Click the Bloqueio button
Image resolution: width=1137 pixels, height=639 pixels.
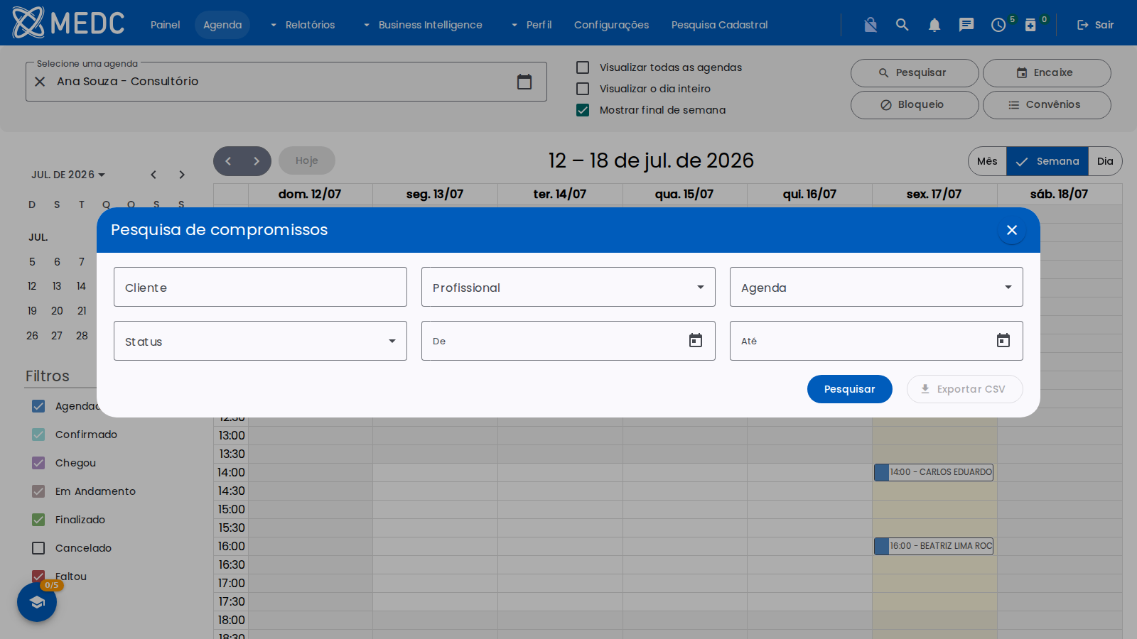[x=915, y=105]
